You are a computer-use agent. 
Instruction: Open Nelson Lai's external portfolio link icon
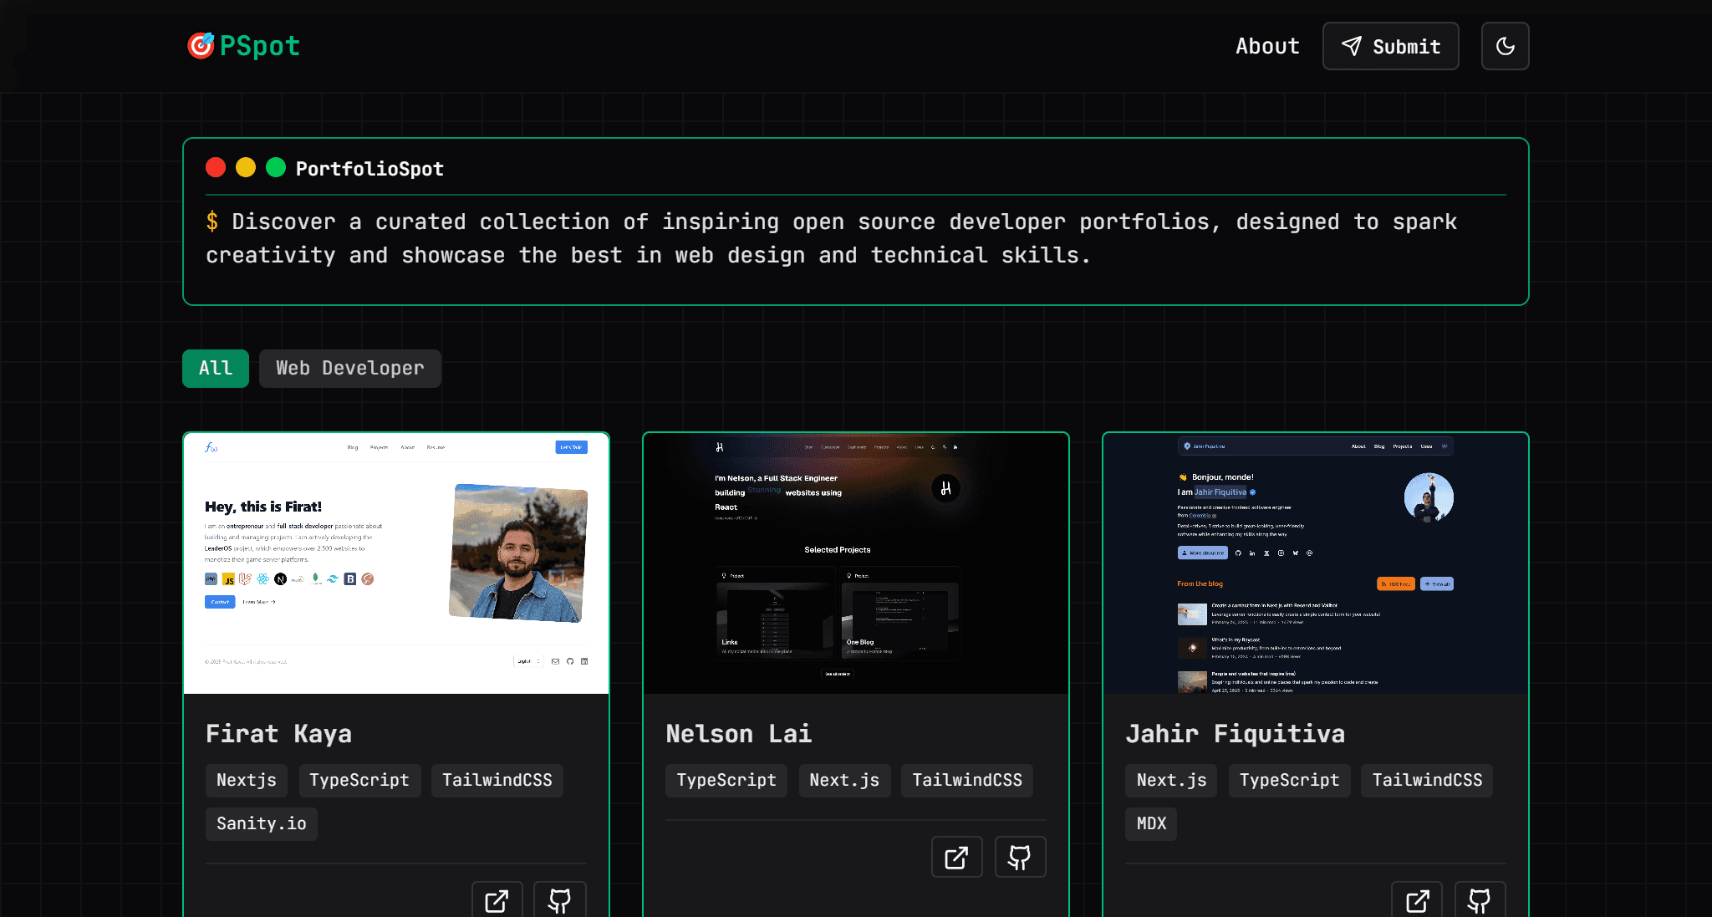956,857
